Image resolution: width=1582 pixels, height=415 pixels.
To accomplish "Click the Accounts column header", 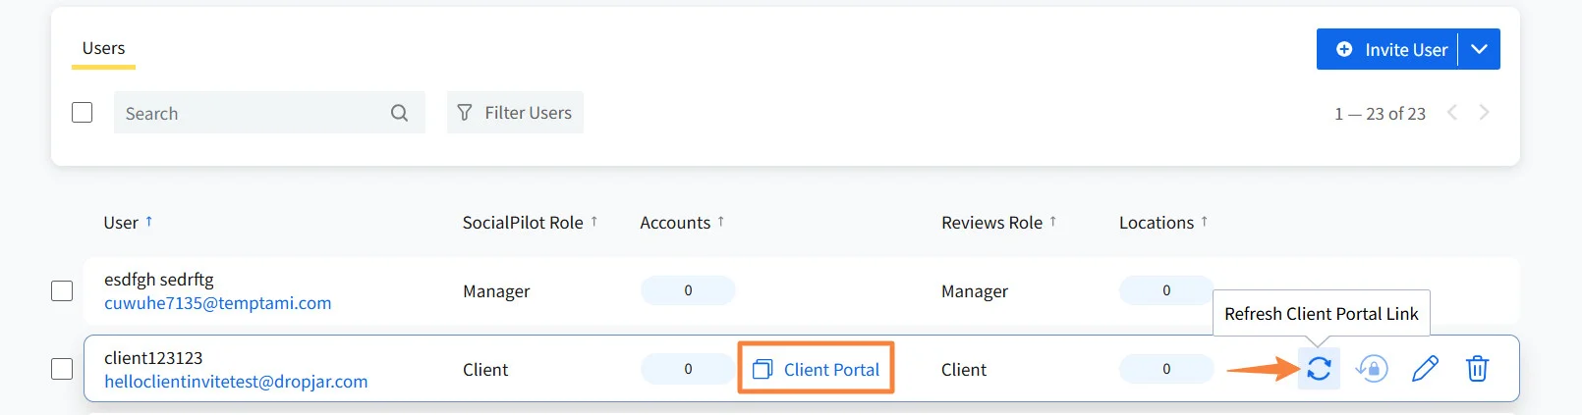I will [675, 223].
